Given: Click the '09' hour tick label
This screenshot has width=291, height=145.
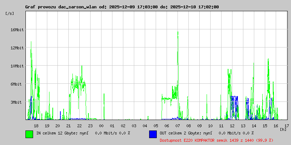Looking at the screenshot, I should coord(199,126).
